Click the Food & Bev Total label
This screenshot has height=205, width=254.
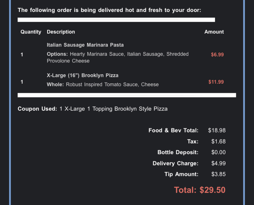173,131
